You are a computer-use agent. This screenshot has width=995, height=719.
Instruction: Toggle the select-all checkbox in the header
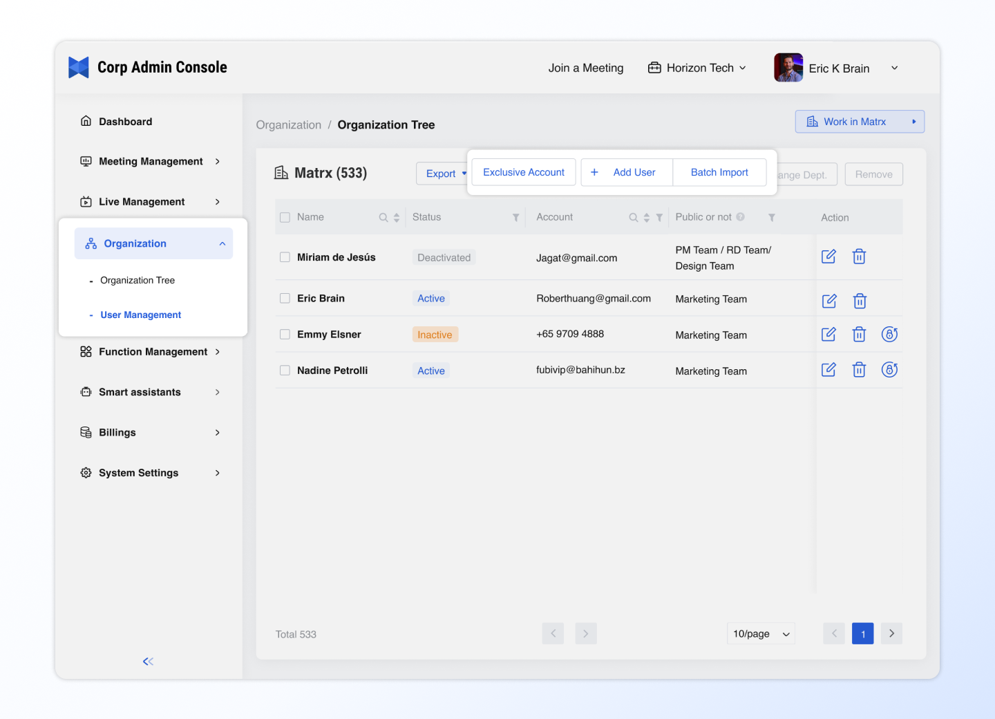point(285,218)
